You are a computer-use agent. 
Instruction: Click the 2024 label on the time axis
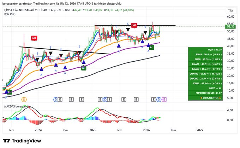tap(38, 130)
